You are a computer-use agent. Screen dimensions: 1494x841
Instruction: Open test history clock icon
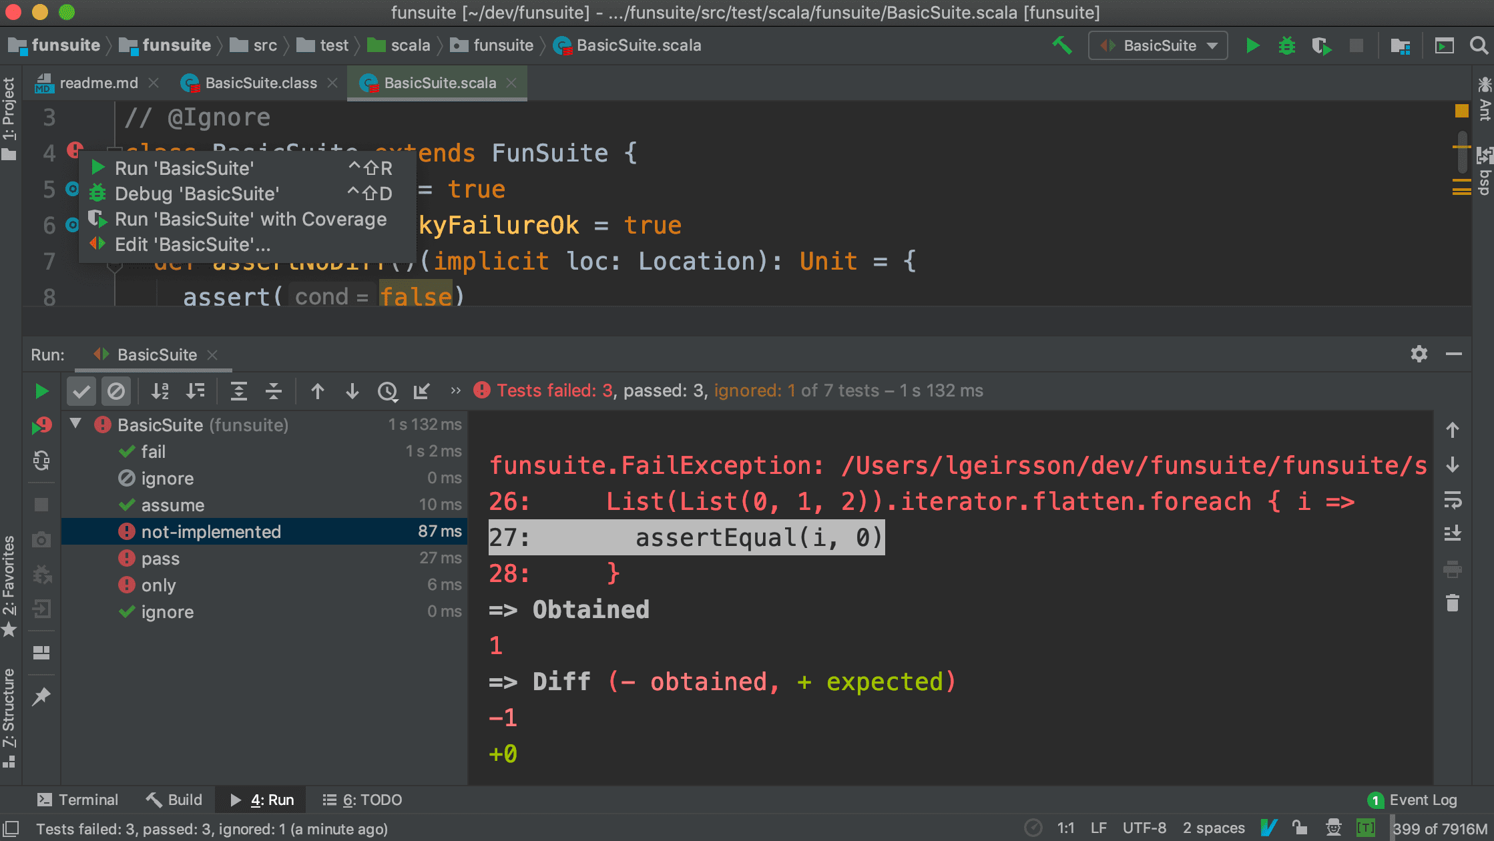coord(387,391)
